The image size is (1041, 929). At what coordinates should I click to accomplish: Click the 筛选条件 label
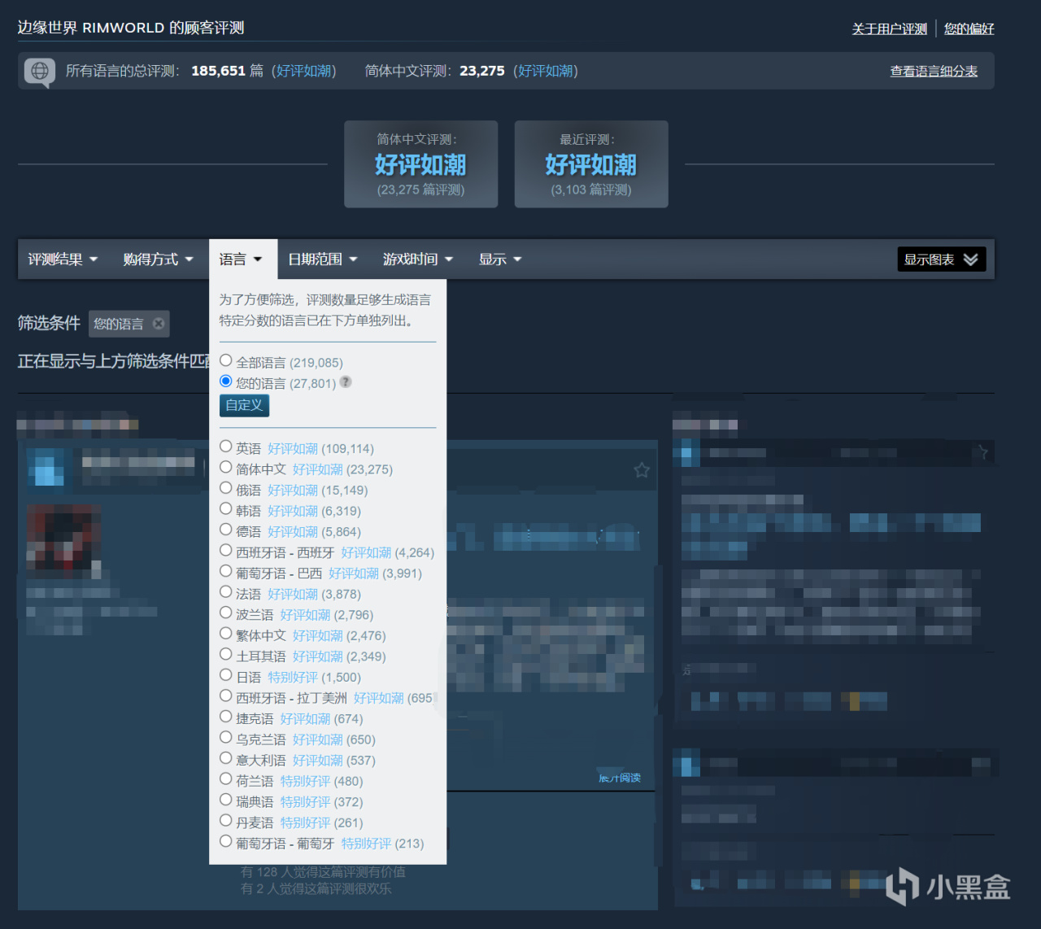tap(49, 324)
